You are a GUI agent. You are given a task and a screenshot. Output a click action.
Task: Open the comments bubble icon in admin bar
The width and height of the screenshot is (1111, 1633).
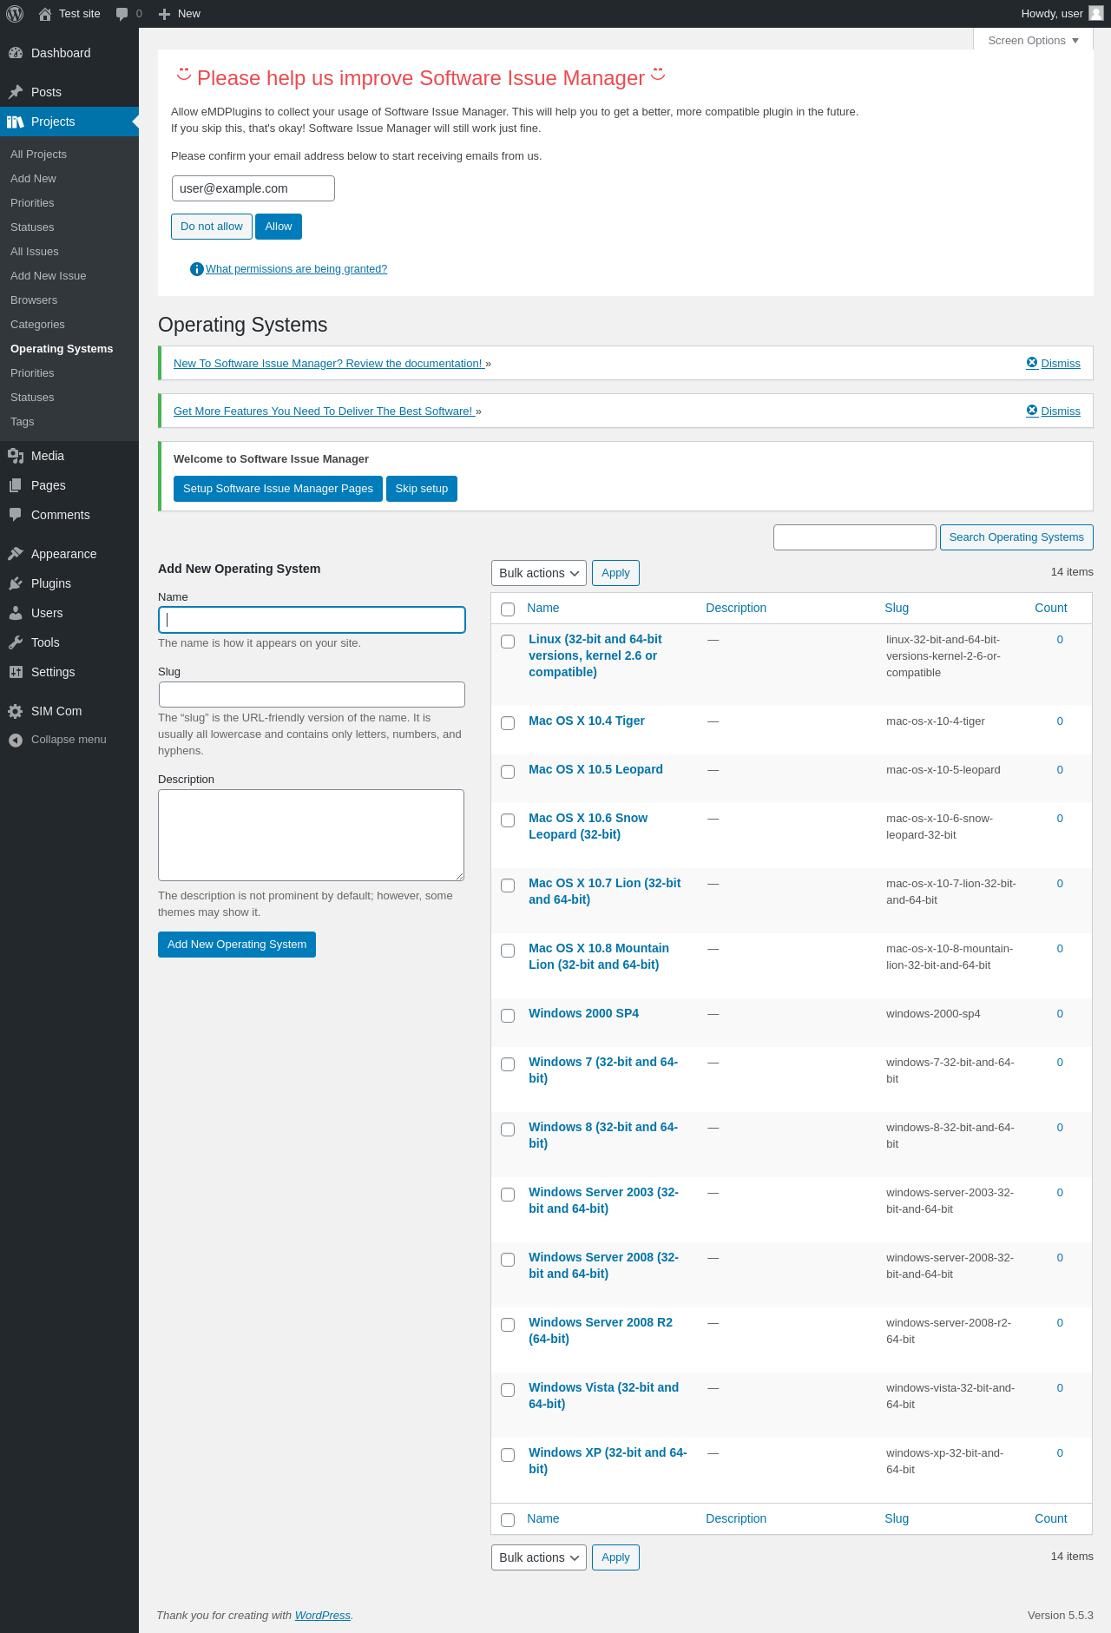(122, 14)
